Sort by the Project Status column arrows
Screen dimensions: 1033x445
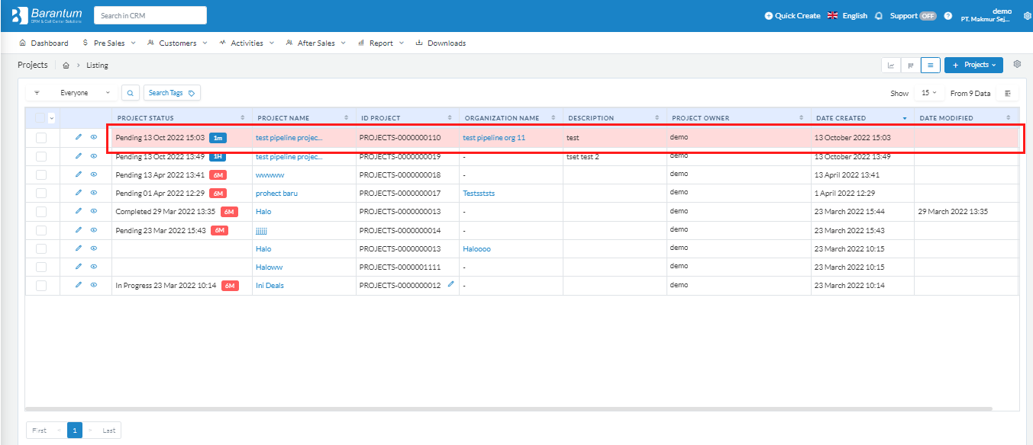click(x=243, y=118)
